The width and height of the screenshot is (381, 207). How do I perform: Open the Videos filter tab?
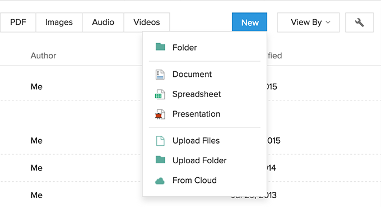pyautogui.click(x=147, y=22)
